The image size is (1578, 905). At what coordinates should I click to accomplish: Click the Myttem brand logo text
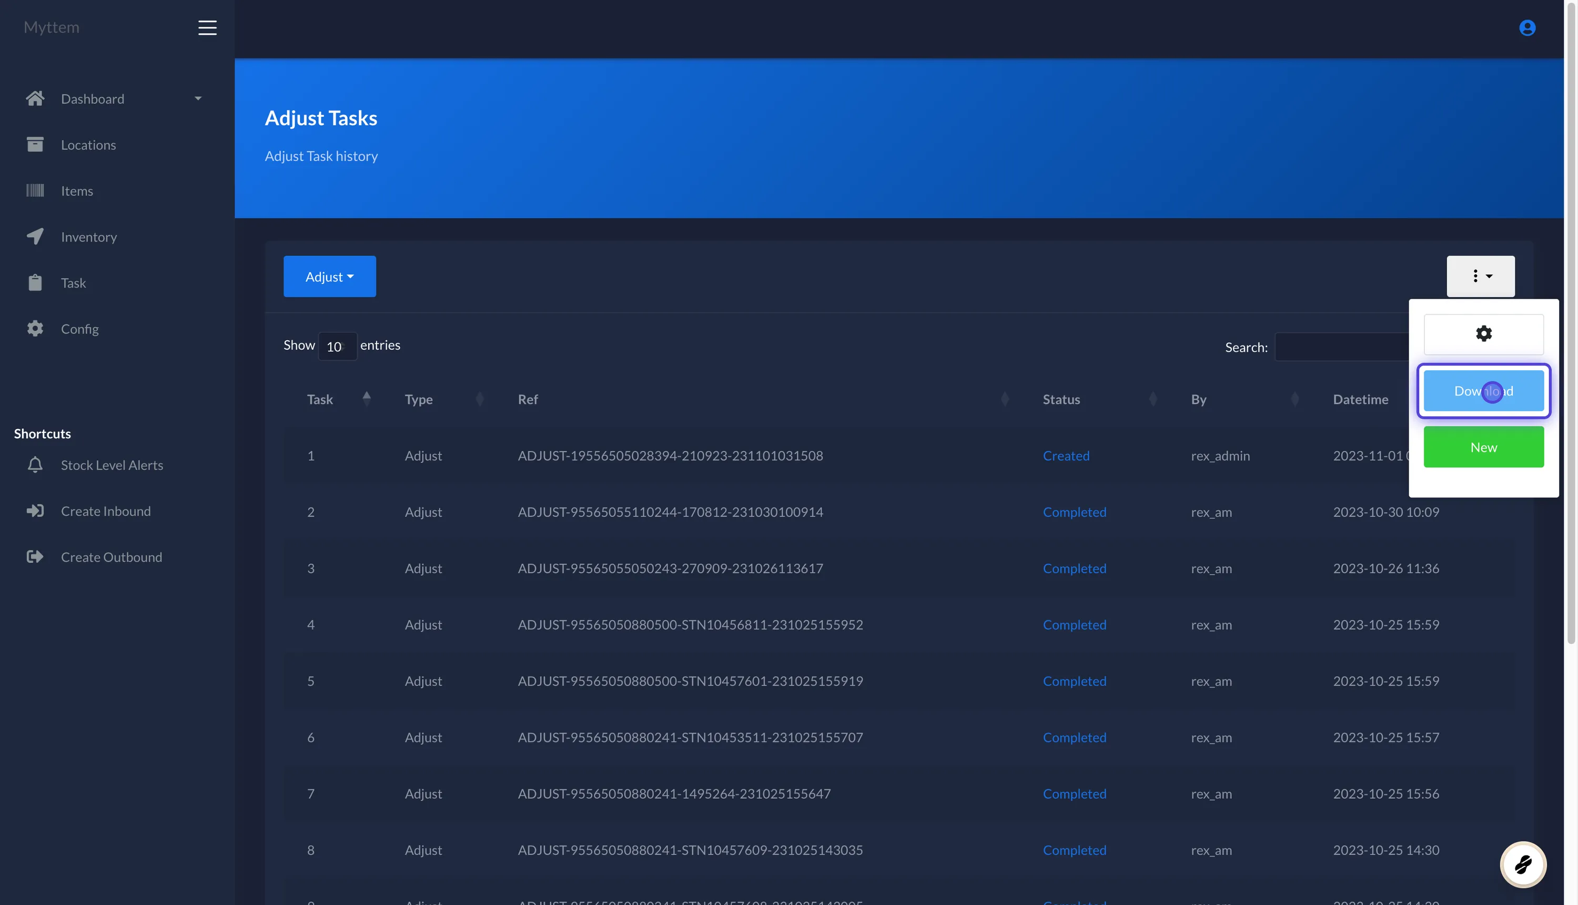pyautogui.click(x=52, y=27)
